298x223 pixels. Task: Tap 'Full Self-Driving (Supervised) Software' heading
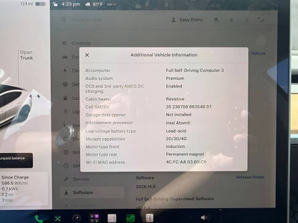coord(174,199)
